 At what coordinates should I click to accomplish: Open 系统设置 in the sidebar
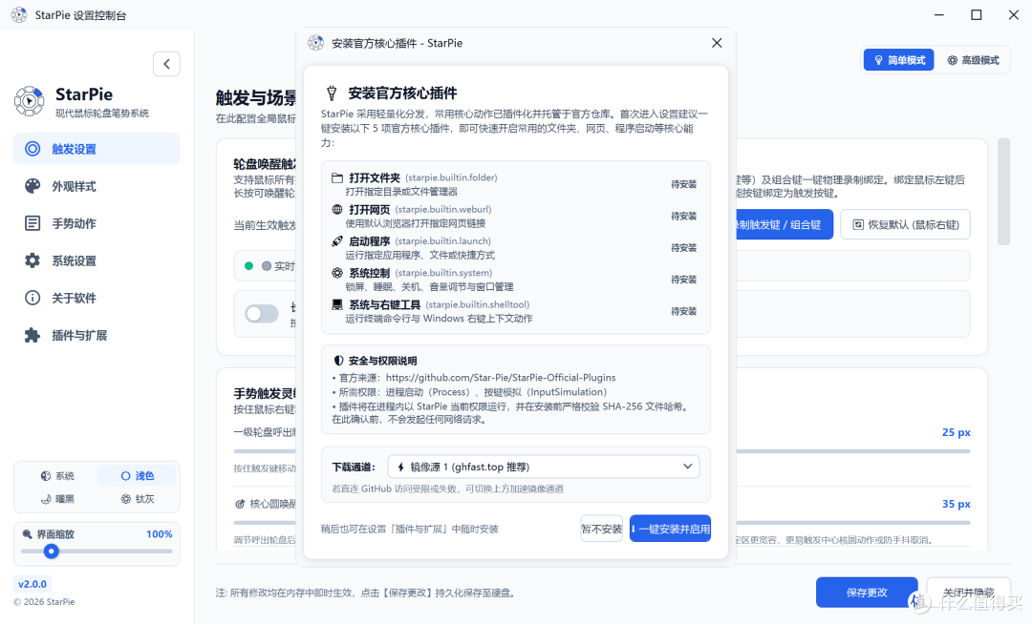97,260
